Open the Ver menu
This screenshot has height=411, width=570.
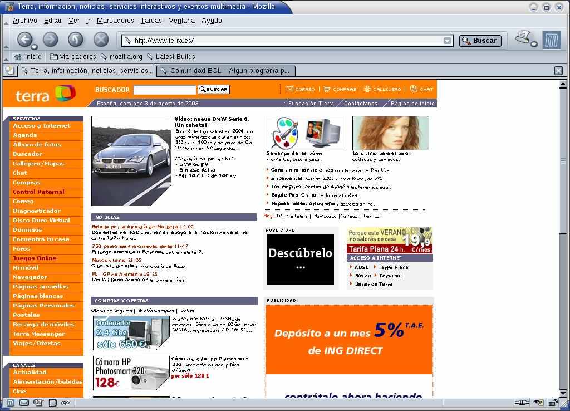click(74, 21)
